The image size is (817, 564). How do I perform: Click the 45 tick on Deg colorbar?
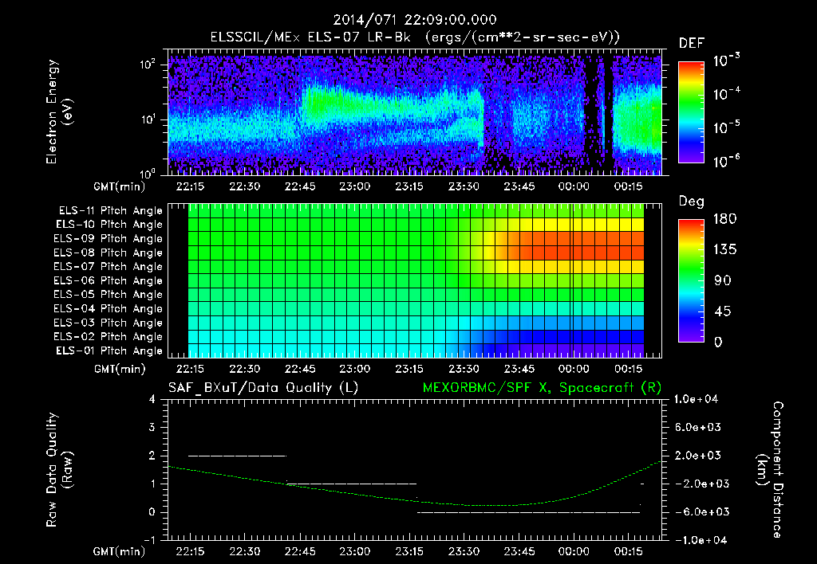pos(722,311)
